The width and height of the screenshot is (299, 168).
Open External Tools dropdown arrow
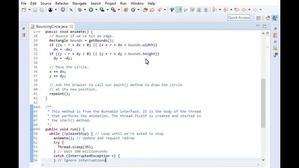pos(119,10)
